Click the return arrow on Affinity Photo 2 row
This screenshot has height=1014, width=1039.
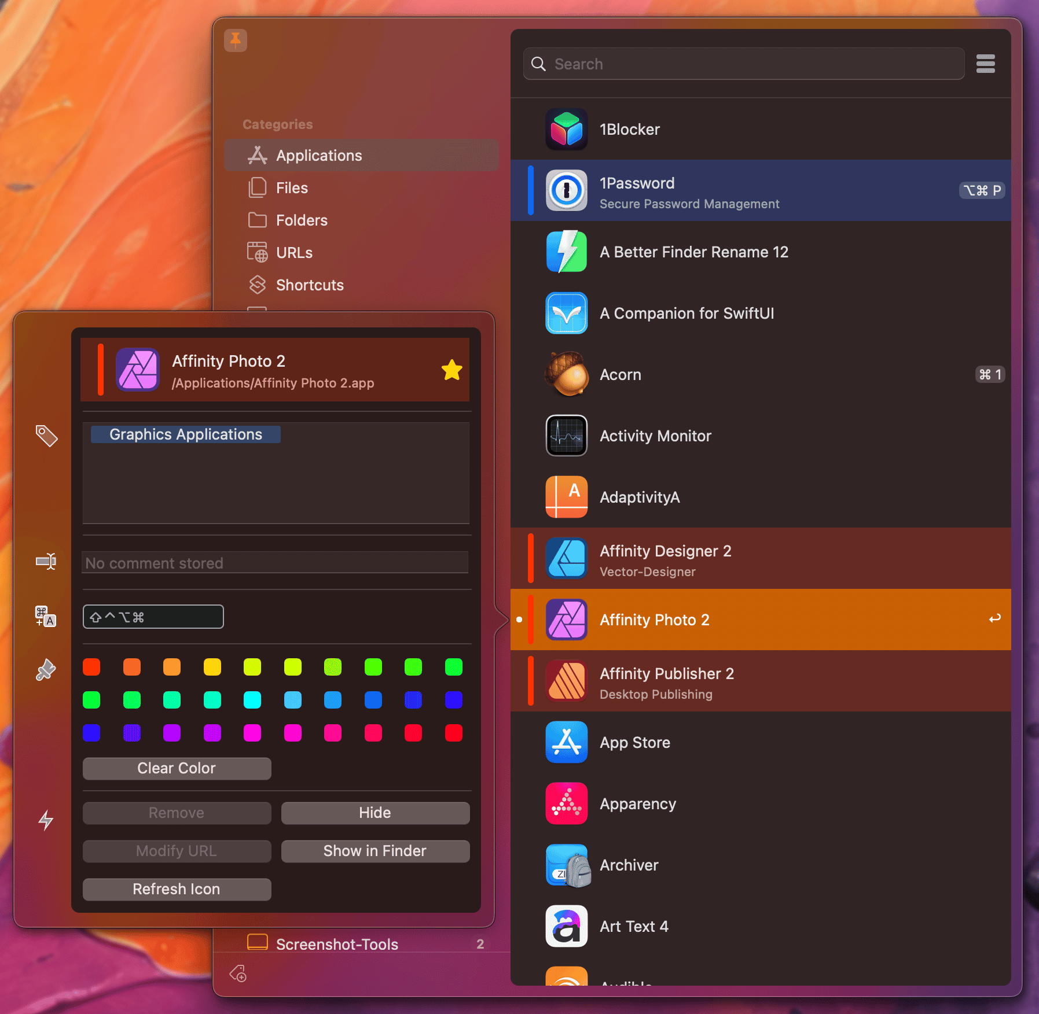994,619
